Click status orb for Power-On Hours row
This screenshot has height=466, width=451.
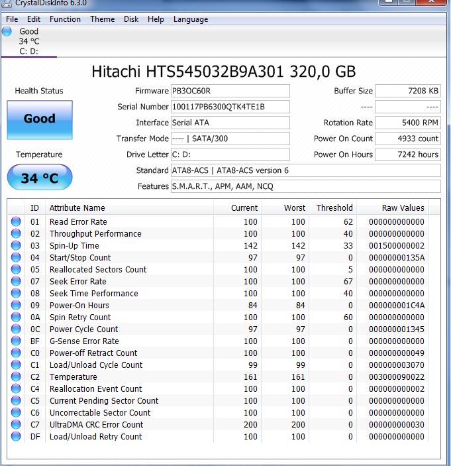[x=16, y=305]
